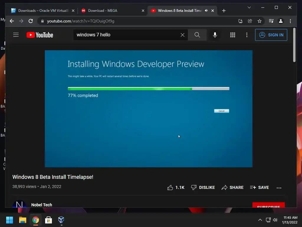Expand the tab search chevron
The height and width of the screenshot is (227, 302).
pos(249,7)
